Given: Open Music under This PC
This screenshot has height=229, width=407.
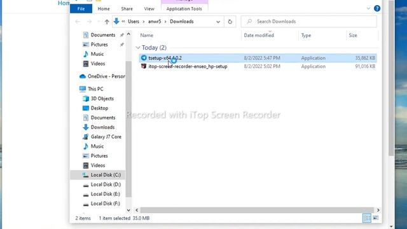Looking at the screenshot, I should click(x=97, y=146).
